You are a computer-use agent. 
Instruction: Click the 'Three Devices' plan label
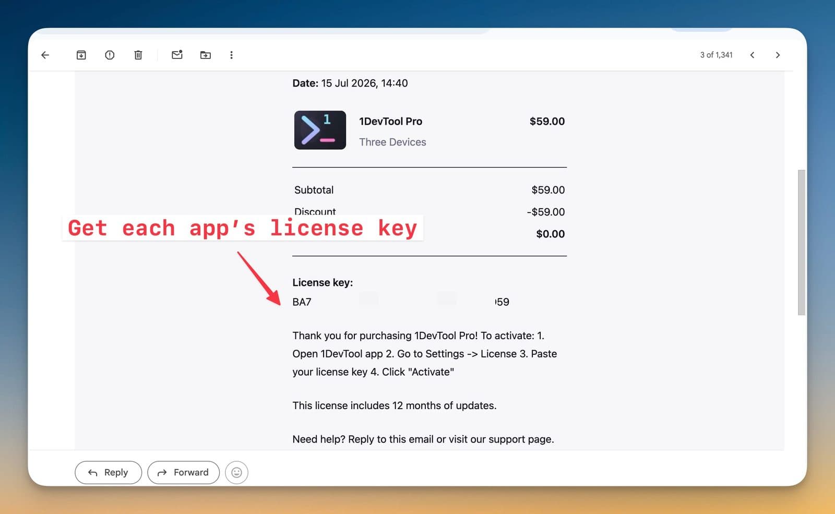coord(392,142)
